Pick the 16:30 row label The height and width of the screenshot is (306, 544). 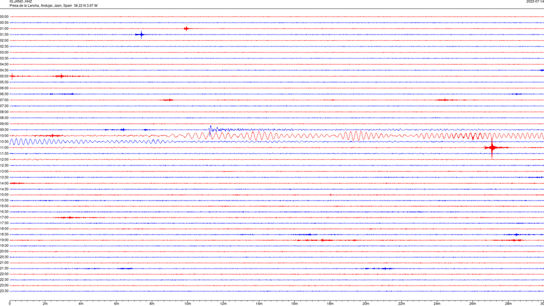(x=4, y=211)
